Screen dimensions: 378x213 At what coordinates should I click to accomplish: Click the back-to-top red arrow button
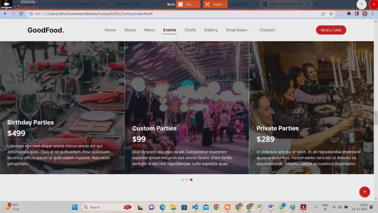364,192
